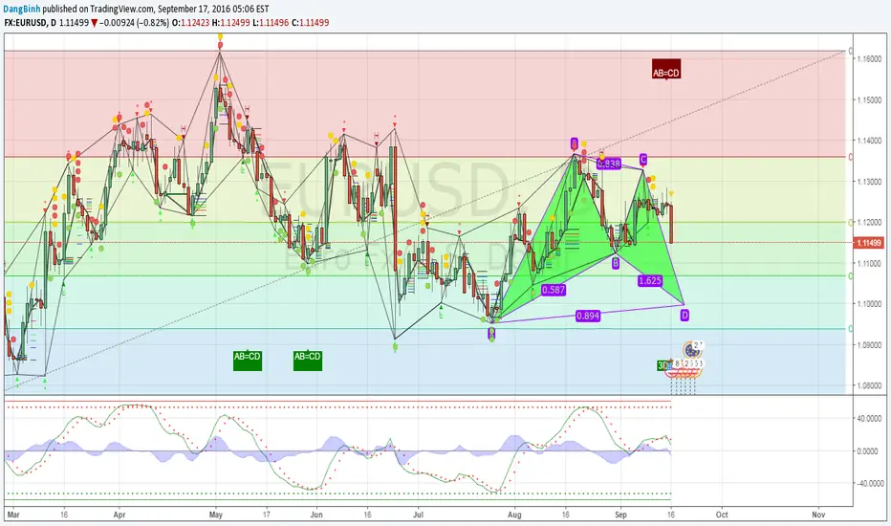Click the Mar label on time axis
This screenshot has width=891, height=526.
point(13,515)
